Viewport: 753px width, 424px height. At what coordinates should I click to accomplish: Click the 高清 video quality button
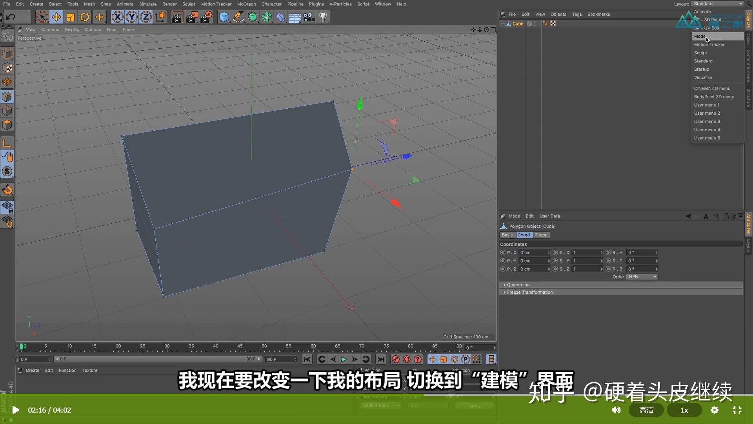coord(646,410)
